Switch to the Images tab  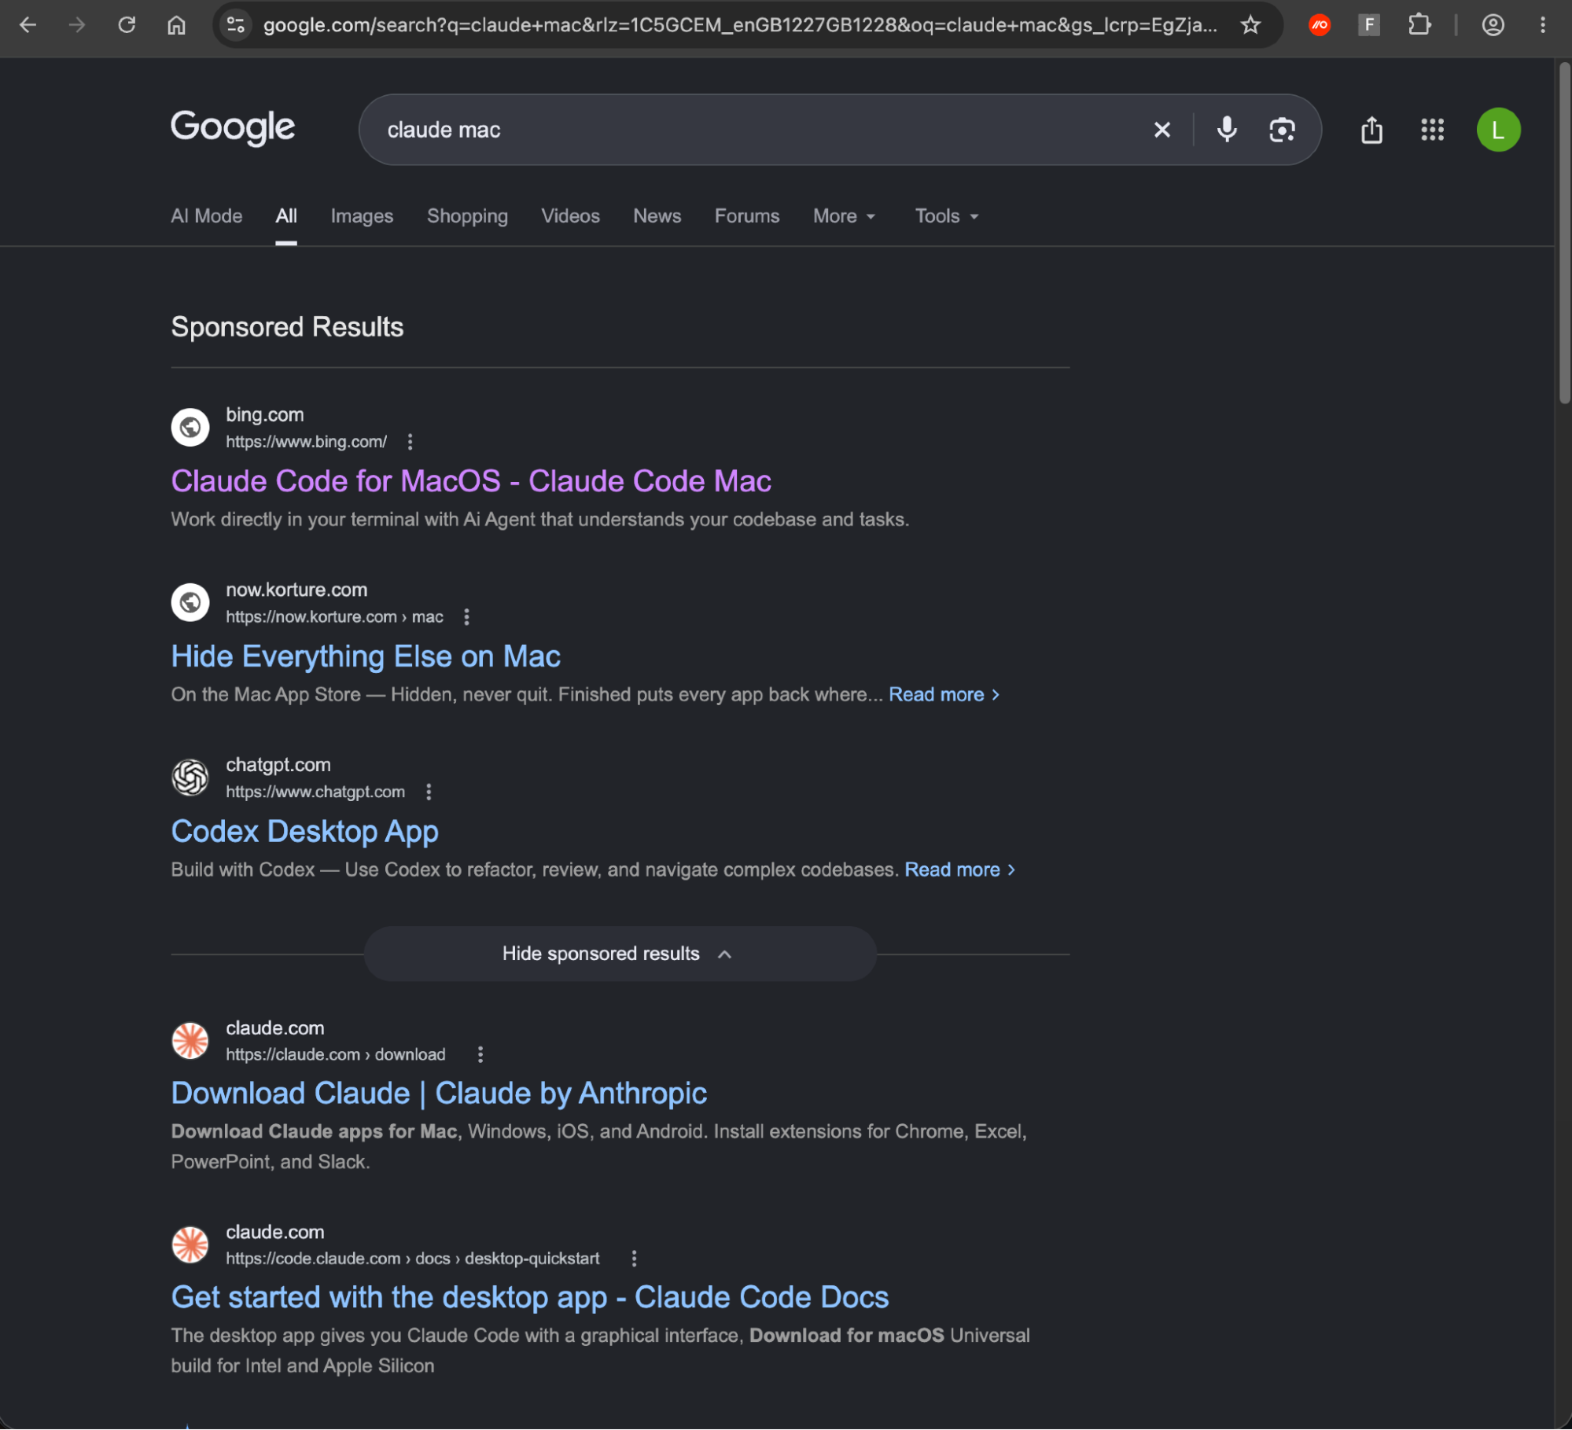coord(362,216)
